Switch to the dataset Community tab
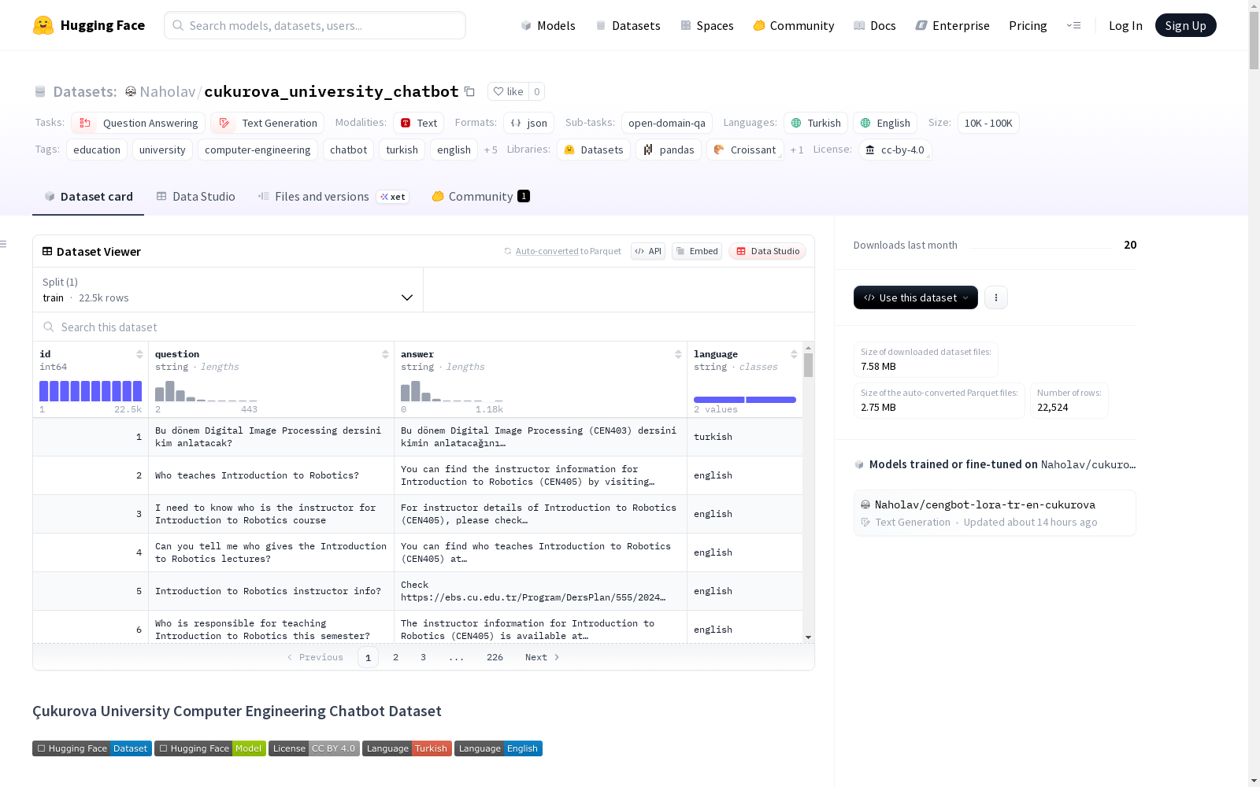Image resolution: width=1260 pixels, height=787 pixels. coord(480,197)
